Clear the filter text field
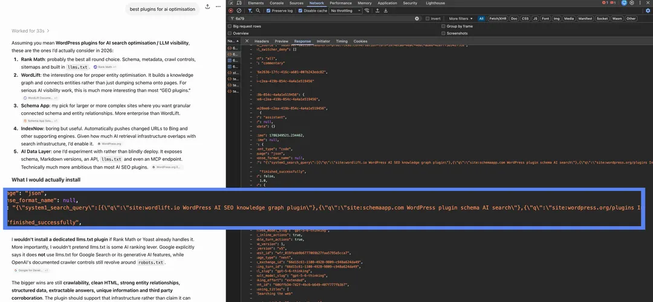653x302 pixels. click(x=417, y=19)
